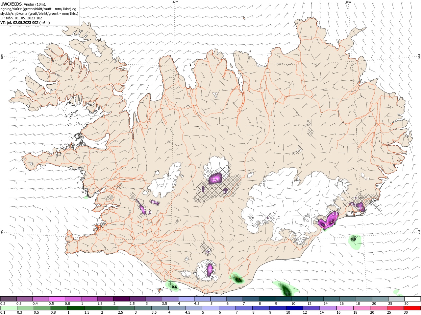Viewport: 421px width, 315px height.
Task: Click the upper legend swatch labeled 0.2
Action: tap(8, 299)
